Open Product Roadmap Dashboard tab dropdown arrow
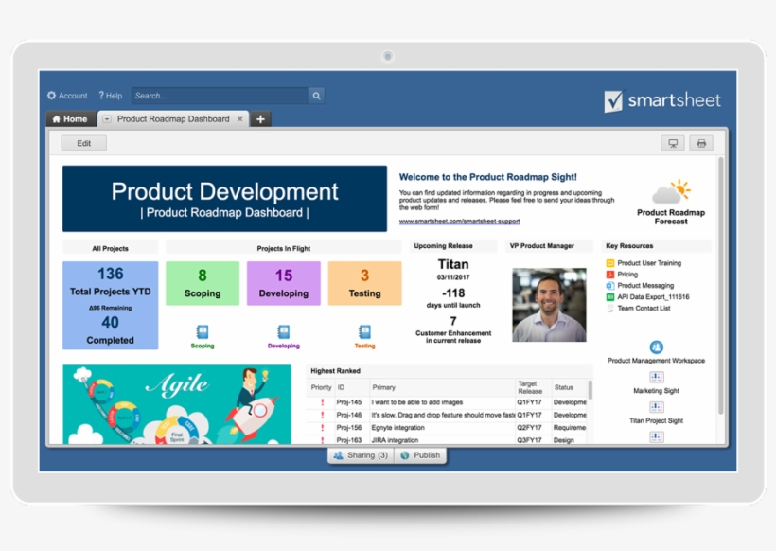Screen dimensions: 776x551 (x=106, y=118)
